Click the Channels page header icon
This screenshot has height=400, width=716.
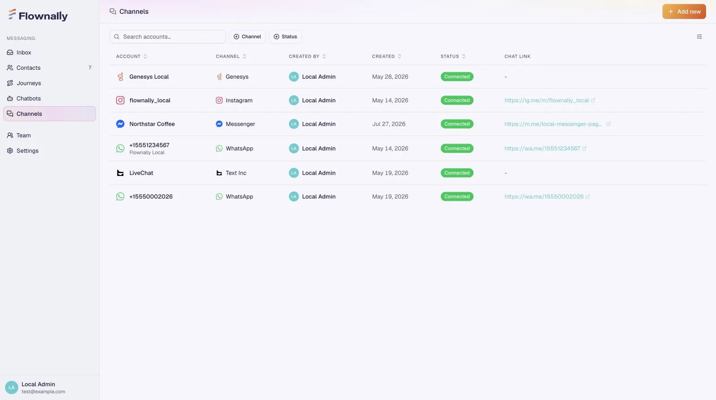[113, 12]
